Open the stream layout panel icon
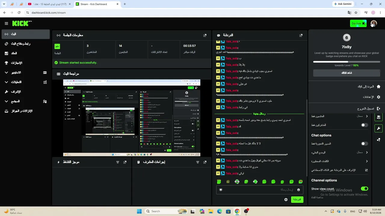 point(378,117)
